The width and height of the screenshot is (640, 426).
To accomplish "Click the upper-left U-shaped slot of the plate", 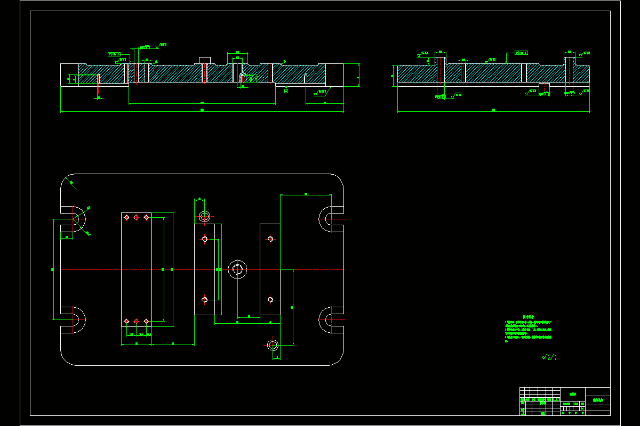I will [74, 219].
